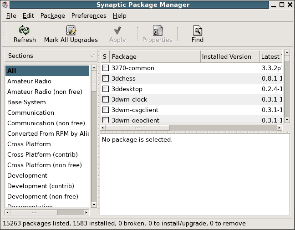295x230 pixels.
Task: Click the package list horizontal scrollbar thumb
Action: 137,128
